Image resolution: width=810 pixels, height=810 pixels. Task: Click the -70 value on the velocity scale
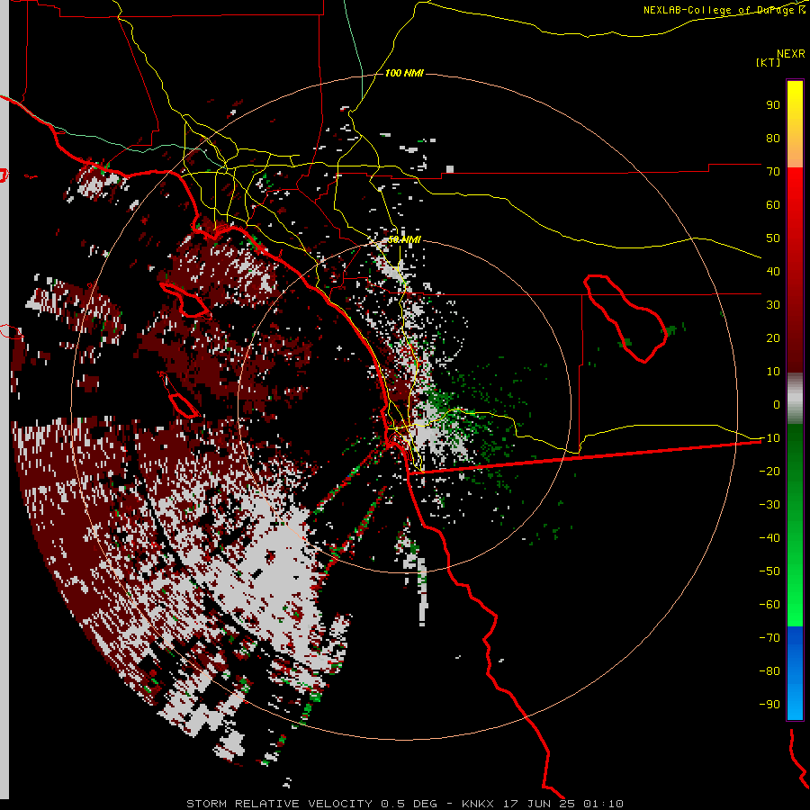click(x=769, y=638)
